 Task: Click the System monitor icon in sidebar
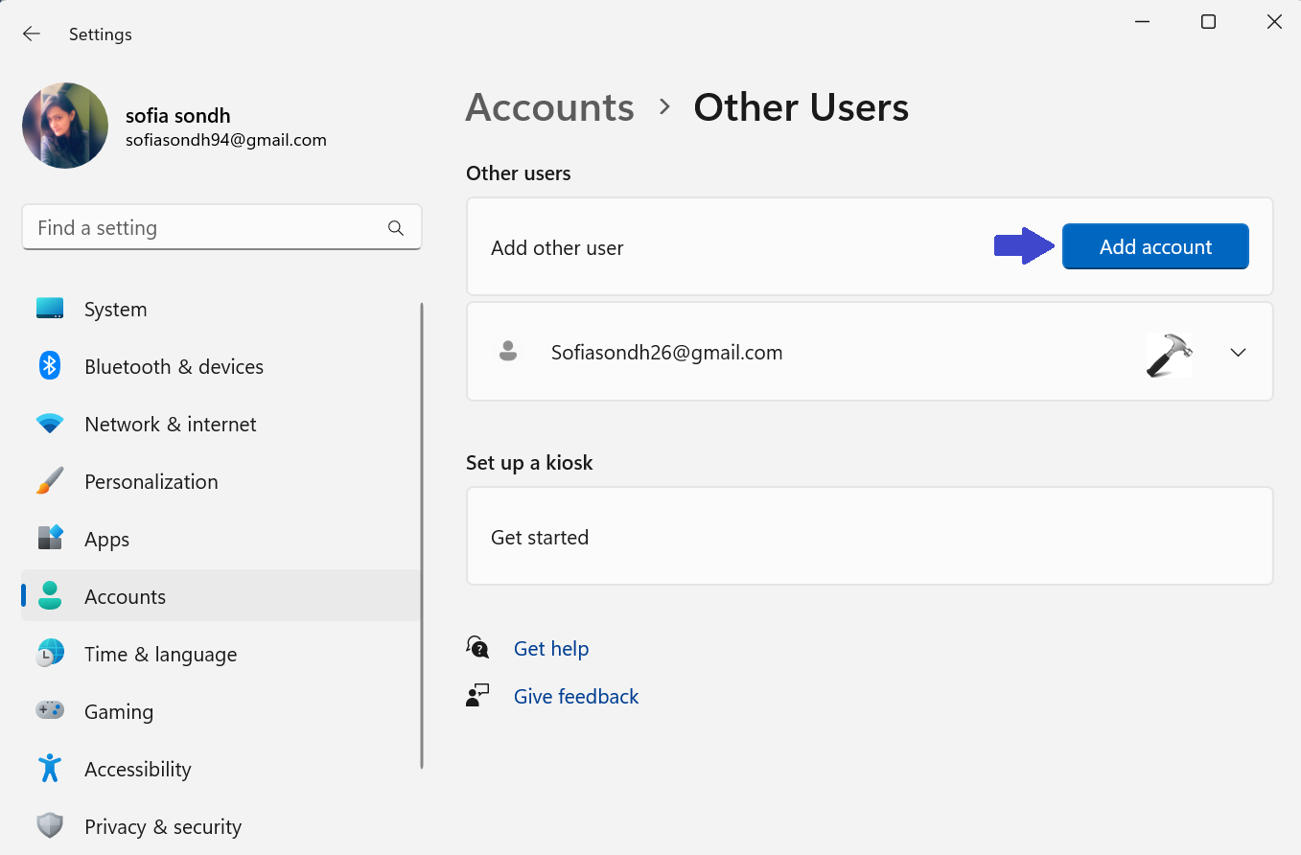[x=50, y=309]
